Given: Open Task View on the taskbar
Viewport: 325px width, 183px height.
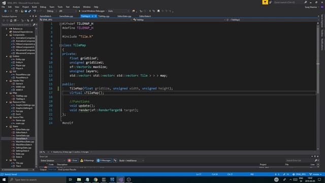Looking at the screenshot, I should point(70,179).
